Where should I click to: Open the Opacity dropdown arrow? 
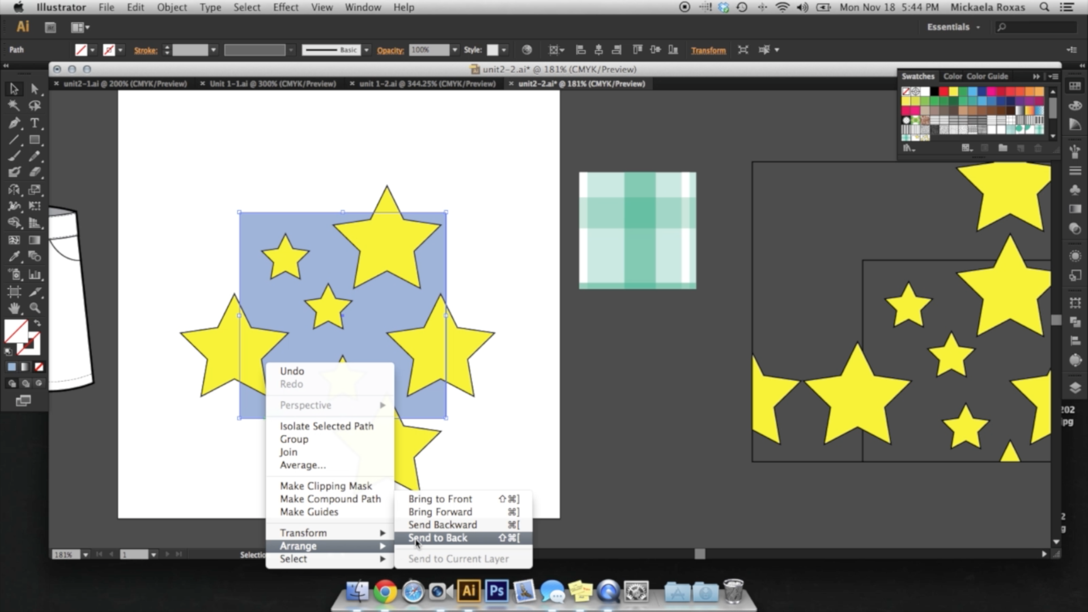pyautogui.click(x=455, y=50)
